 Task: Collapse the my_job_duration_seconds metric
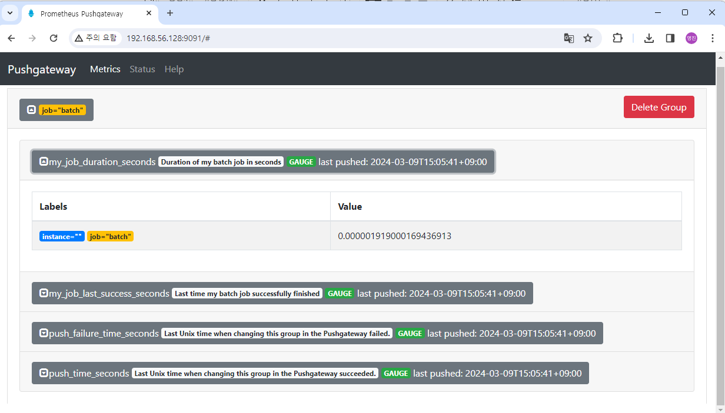coord(263,162)
